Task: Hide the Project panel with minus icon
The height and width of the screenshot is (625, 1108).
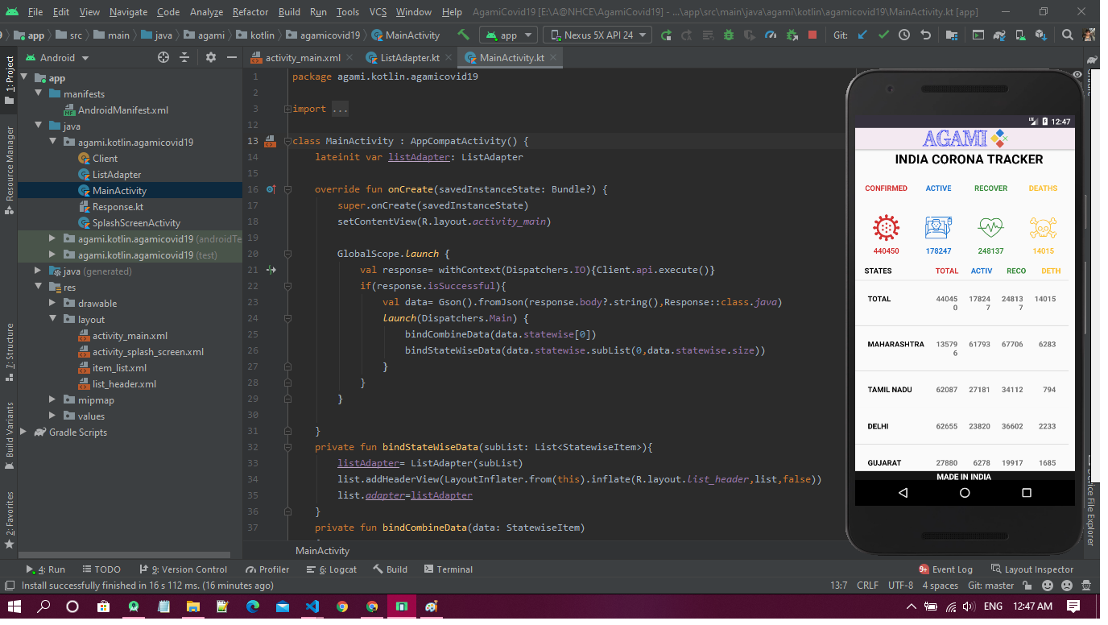Action: tap(232, 57)
